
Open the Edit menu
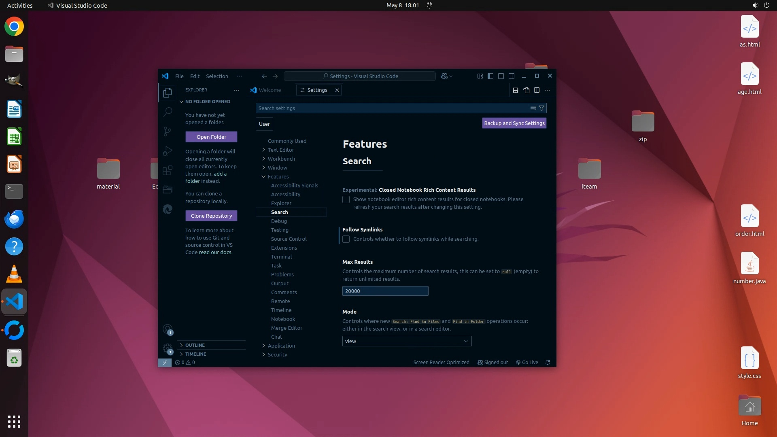(195, 76)
